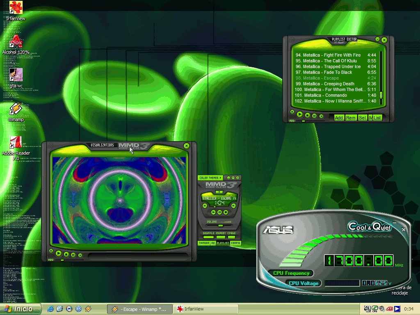Viewport: 420px width, 315px height.
Task: Click the M button in Playlist Editor
Action: 370,118
